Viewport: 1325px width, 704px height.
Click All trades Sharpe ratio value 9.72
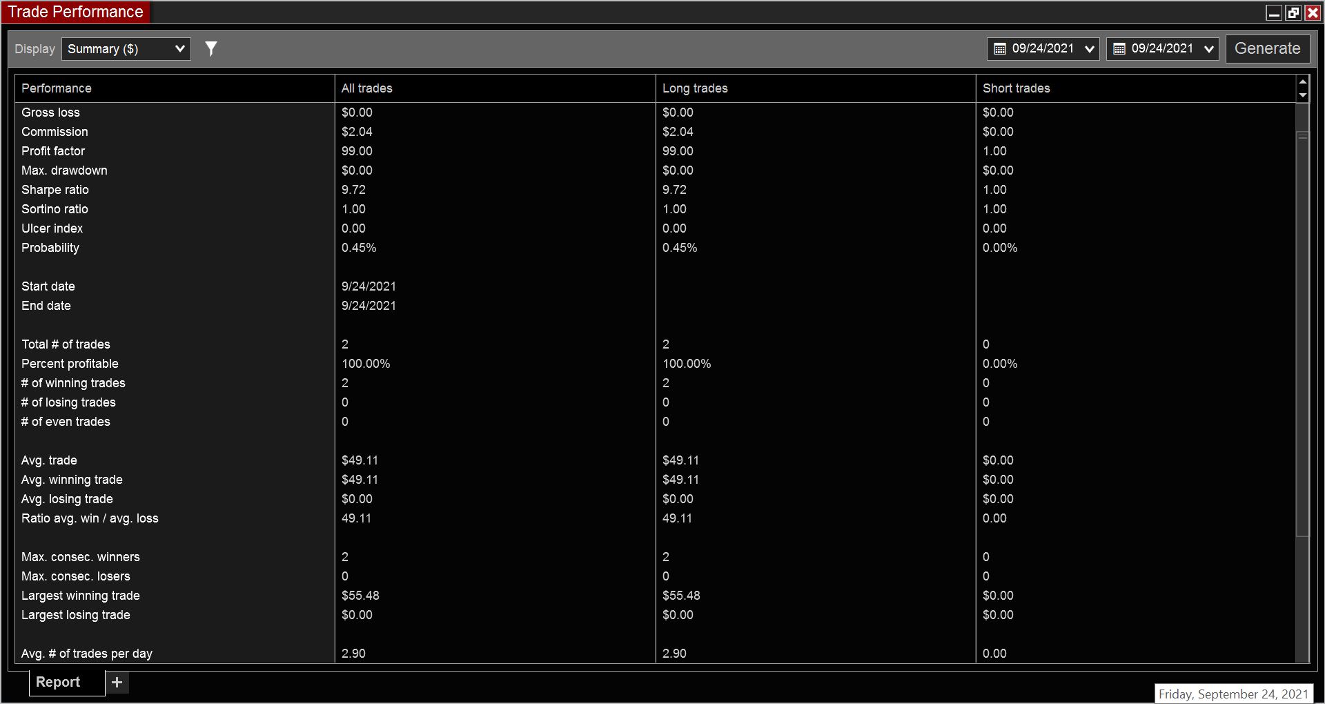[353, 190]
